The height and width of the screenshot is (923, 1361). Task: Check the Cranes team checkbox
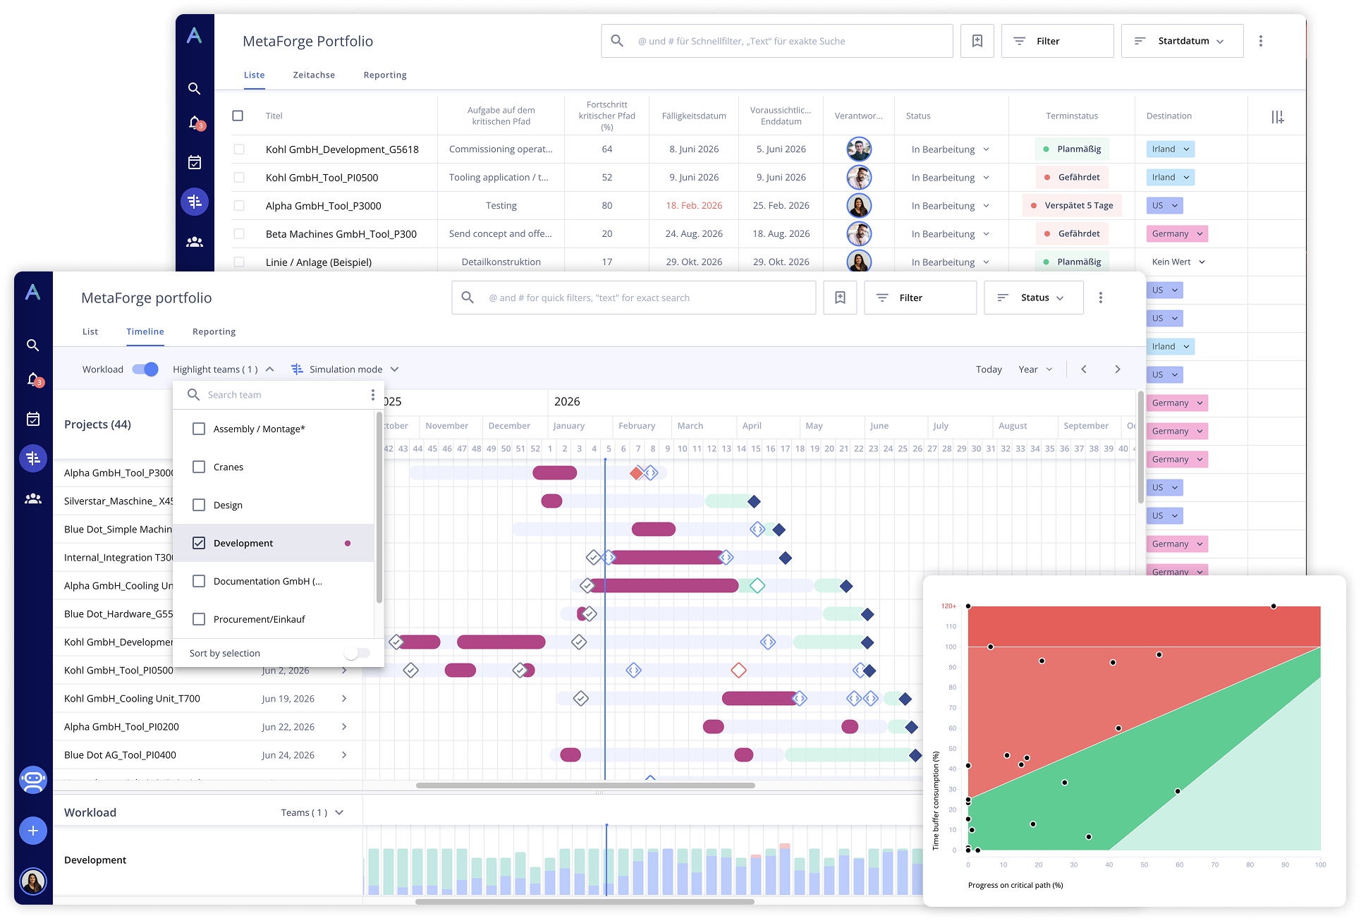tap(199, 467)
